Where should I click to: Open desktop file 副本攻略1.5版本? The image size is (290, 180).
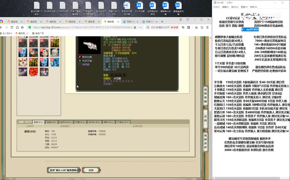(x=37, y=8)
